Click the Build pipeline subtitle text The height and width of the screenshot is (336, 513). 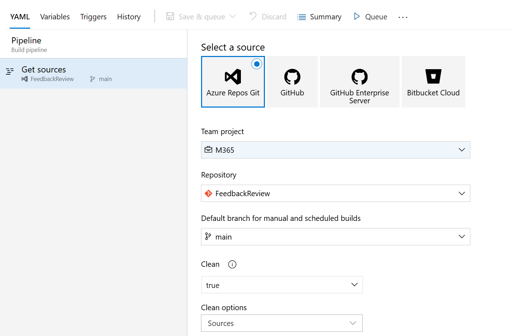point(29,50)
